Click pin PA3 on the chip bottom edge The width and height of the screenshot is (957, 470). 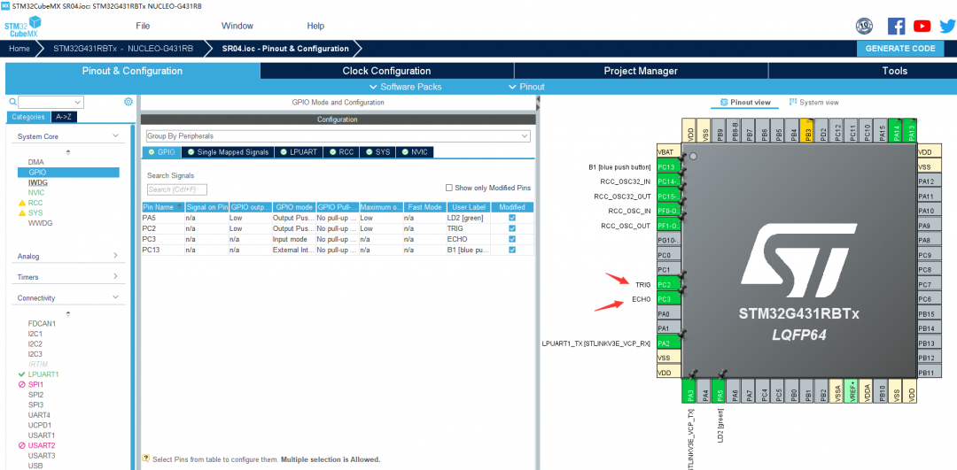point(690,390)
